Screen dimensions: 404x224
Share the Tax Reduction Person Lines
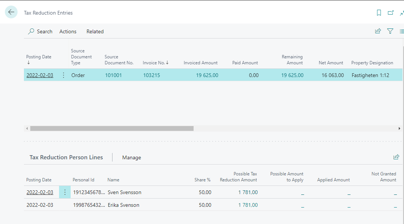pyautogui.click(x=396, y=157)
